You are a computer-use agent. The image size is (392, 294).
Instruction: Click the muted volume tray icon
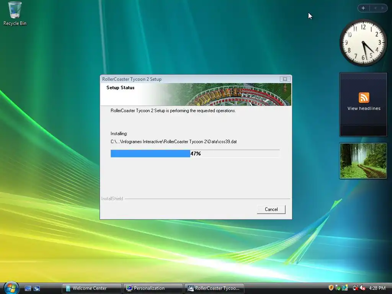[x=363, y=288]
